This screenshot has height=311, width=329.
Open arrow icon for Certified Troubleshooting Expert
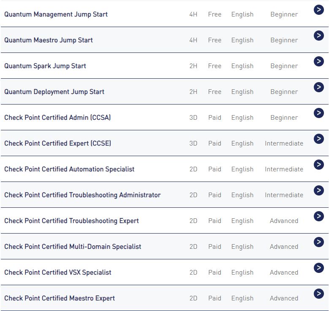coord(319,216)
